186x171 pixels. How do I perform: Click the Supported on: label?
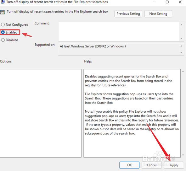coord(45,45)
